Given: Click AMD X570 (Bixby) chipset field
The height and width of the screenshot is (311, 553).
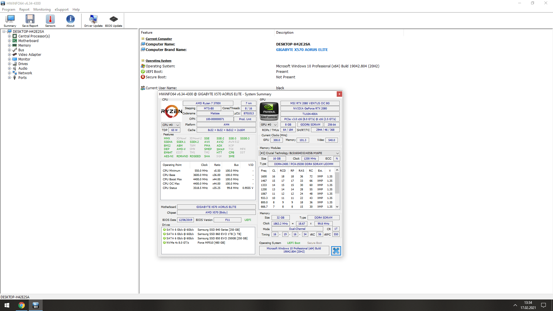Looking at the screenshot, I should [216, 213].
